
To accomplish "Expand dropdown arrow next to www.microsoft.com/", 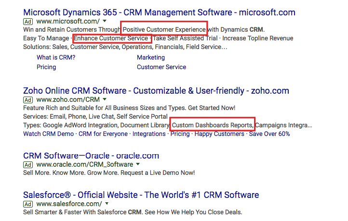I will (105, 22).
